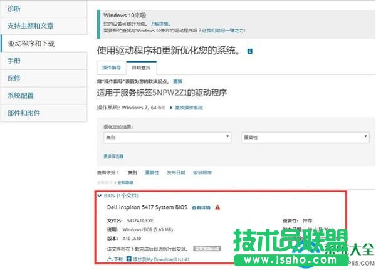Collapse the BIOS (1个文件) section
Image resolution: width=376 pixels, height=270 pixels.
100,196
